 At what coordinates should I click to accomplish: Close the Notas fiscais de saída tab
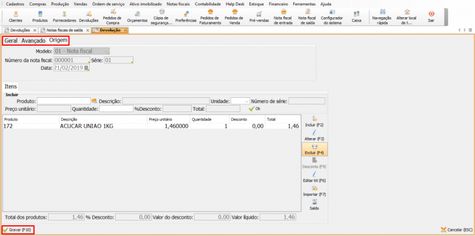[x=87, y=30]
